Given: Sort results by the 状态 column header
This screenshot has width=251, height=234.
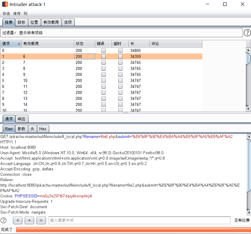Looking at the screenshot, I should click(85, 44).
